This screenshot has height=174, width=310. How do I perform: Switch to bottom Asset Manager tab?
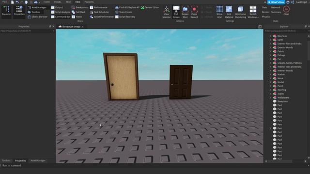(38, 160)
